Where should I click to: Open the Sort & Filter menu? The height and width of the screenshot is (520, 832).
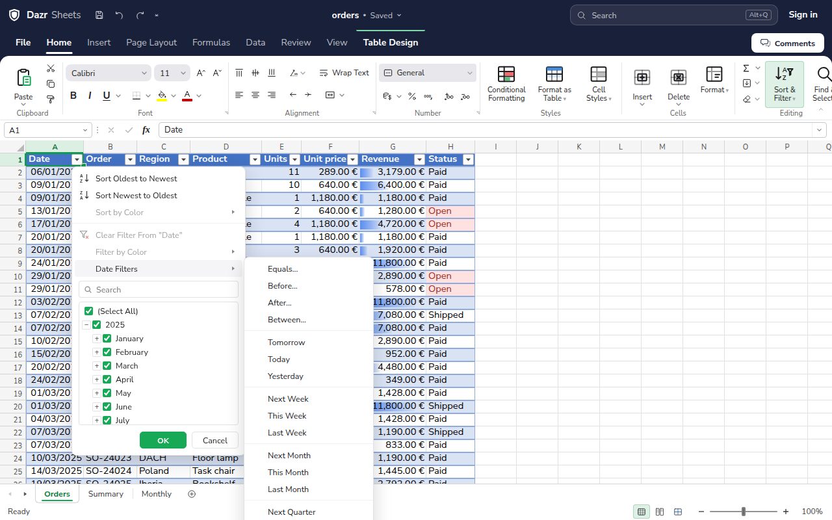[785, 84]
